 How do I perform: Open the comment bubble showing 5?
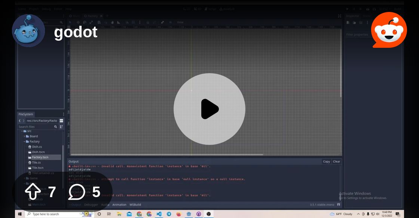(77, 192)
